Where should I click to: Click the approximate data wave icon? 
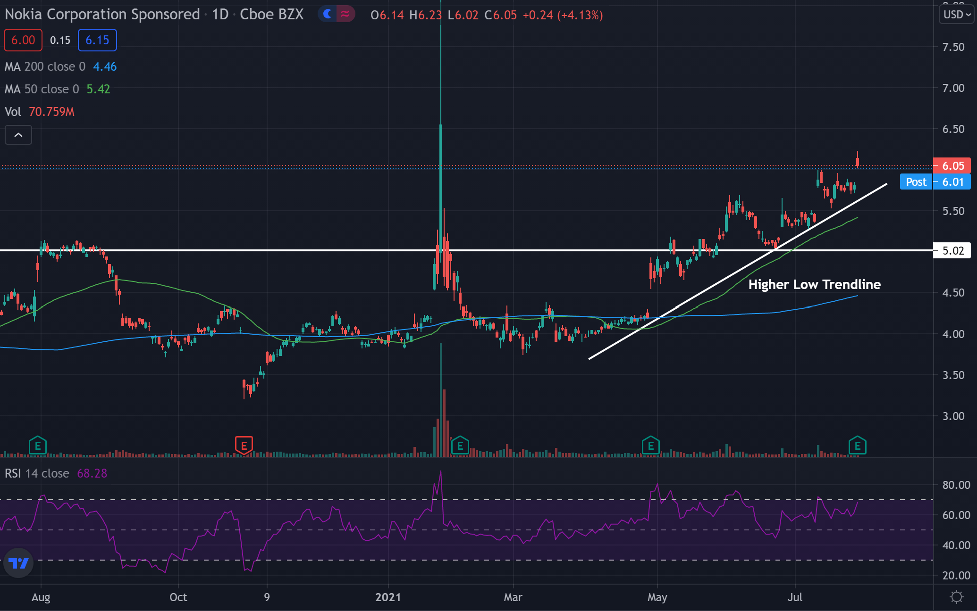coord(345,15)
